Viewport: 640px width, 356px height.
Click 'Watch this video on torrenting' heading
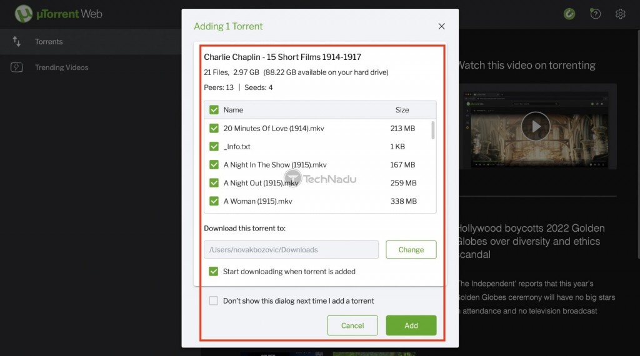526,65
